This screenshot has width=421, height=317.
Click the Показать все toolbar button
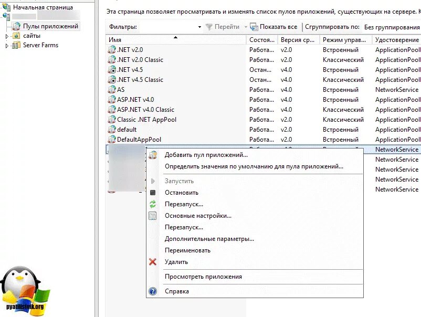(x=274, y=27)
